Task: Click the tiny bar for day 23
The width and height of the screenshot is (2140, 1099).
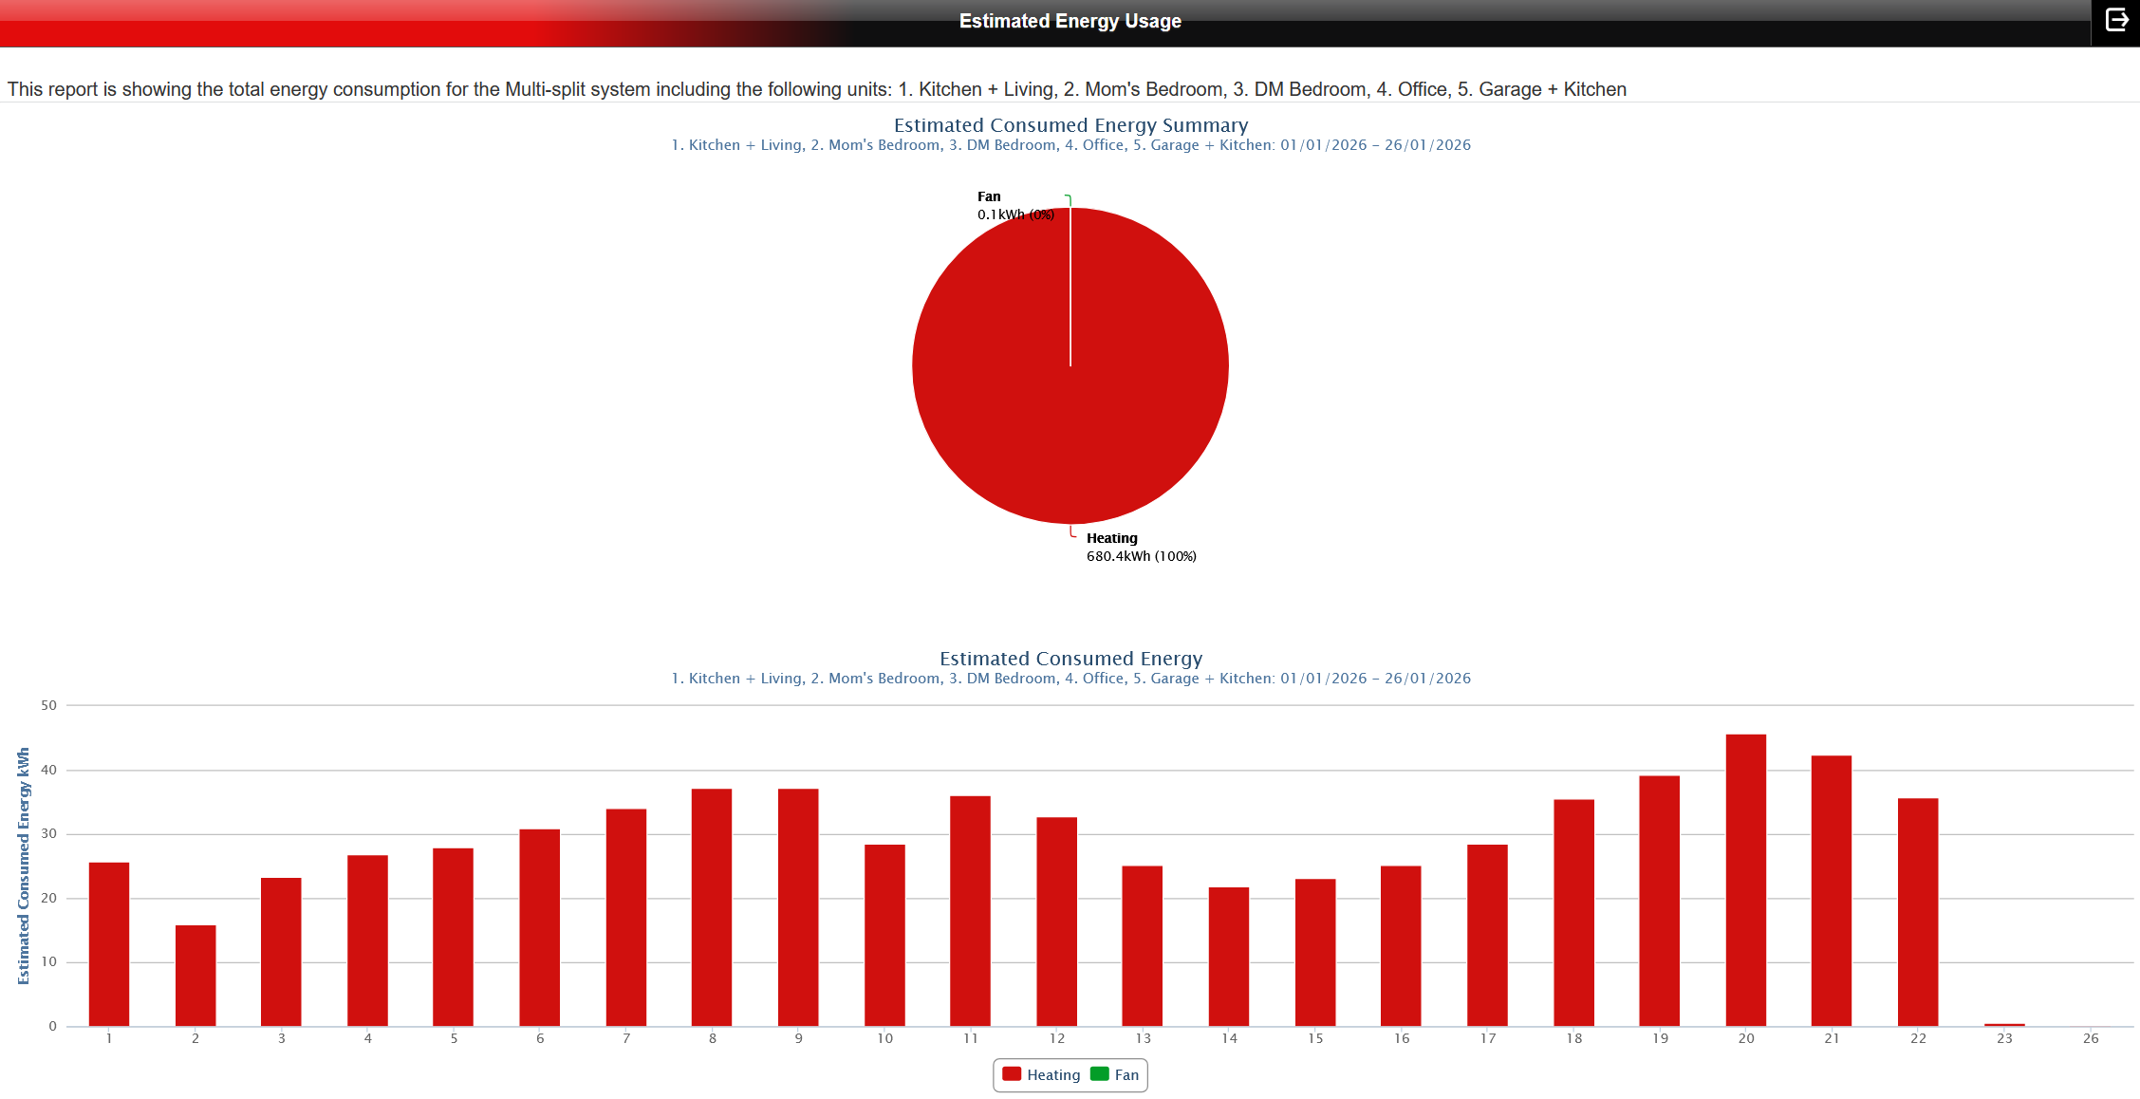Action: point(2004,1025)
